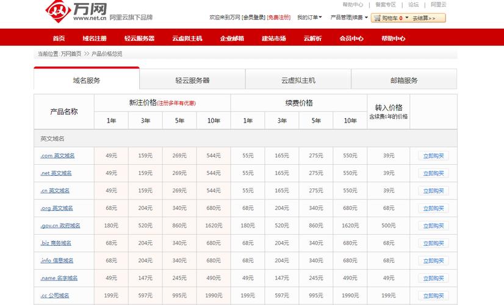Click the 会员登录 link

pyautogui.click(x=254, y=17)
